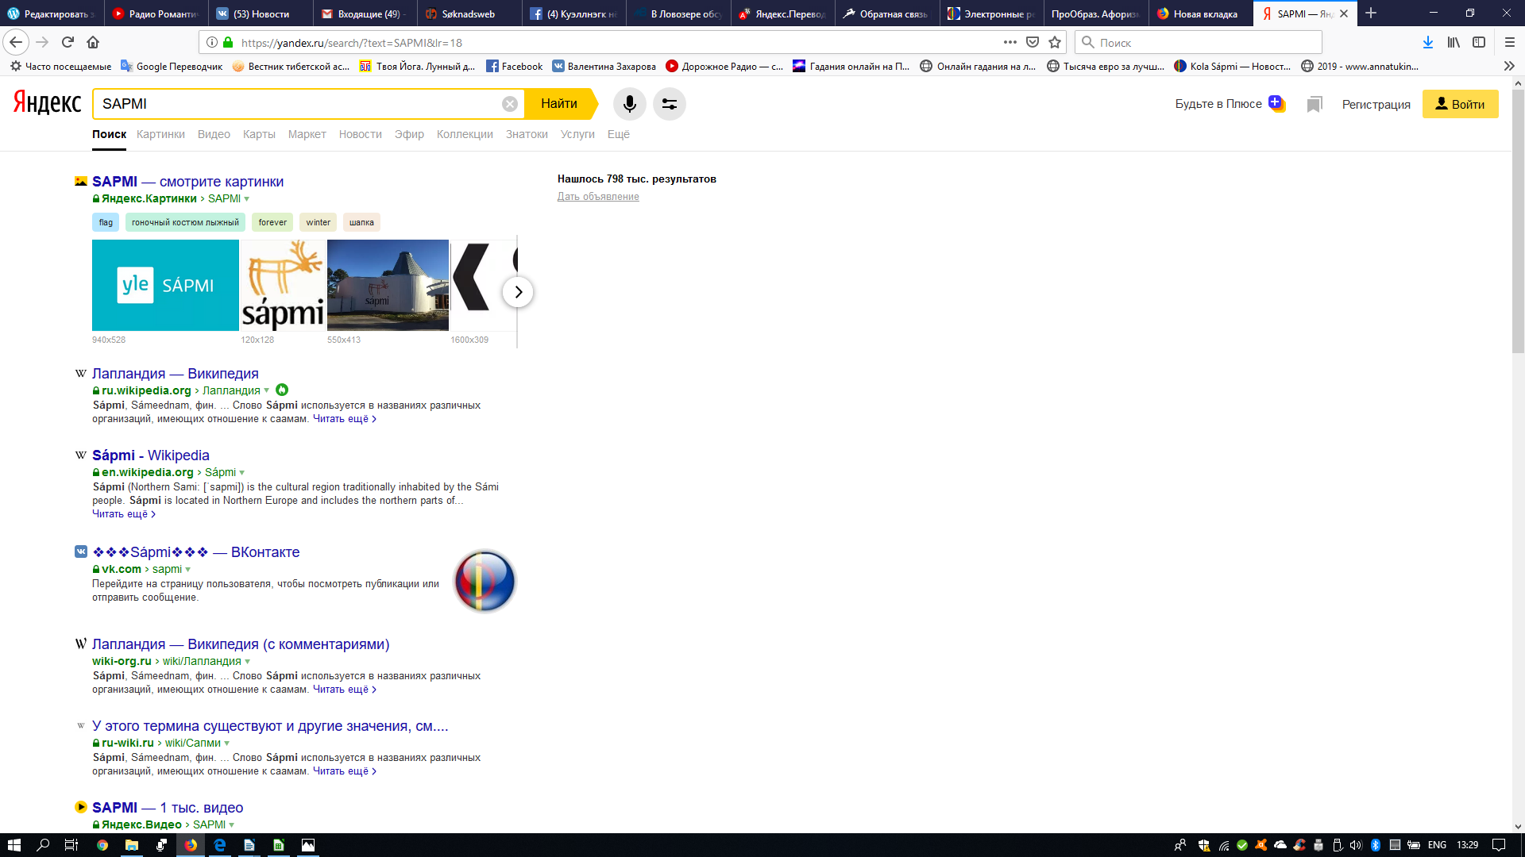The width and height of the screenshot is (1525, 857).
Task: Click the Firefox home icon
Action: tap(93, 42)
